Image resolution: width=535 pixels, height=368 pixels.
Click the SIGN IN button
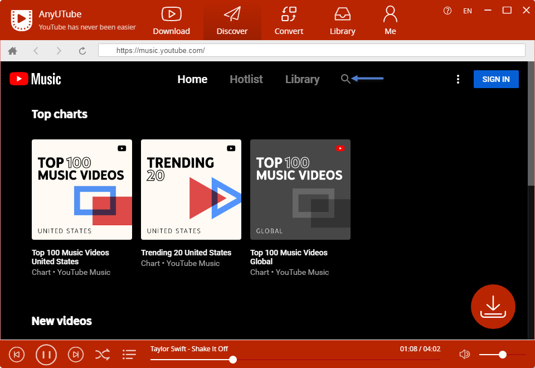(x=496, y=79)
